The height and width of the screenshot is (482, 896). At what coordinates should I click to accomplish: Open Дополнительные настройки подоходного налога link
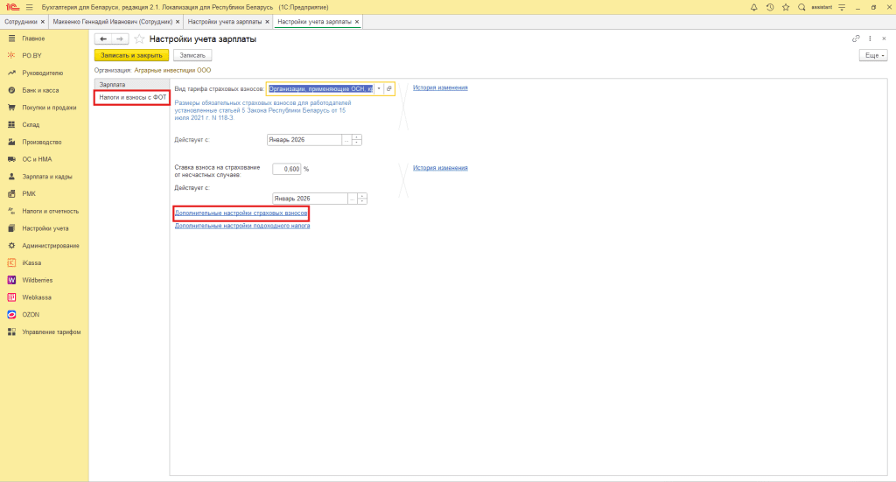242,226
